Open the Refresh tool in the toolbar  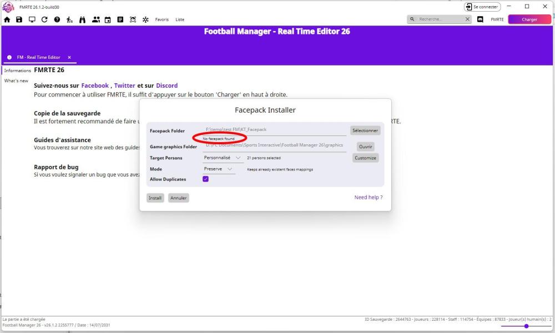pos(44,19)
